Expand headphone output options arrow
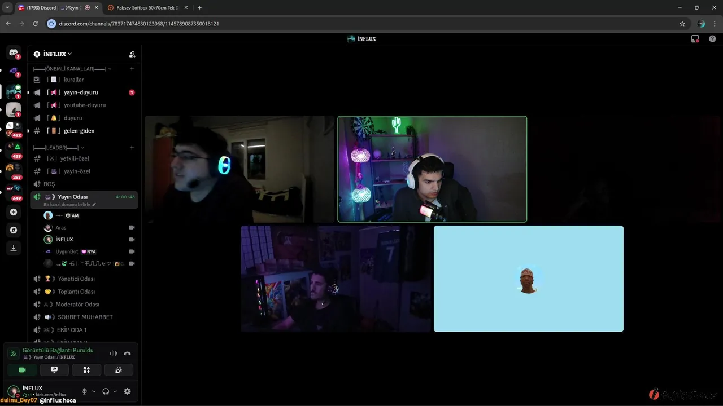The height and width of the screenshot is (406, 723). point(115,391)
